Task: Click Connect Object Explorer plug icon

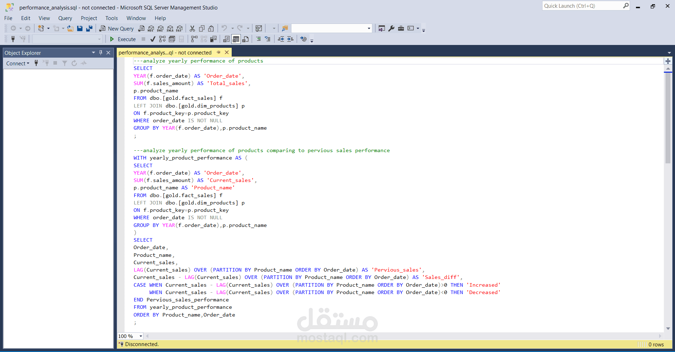Action: (x=36, y=63)
